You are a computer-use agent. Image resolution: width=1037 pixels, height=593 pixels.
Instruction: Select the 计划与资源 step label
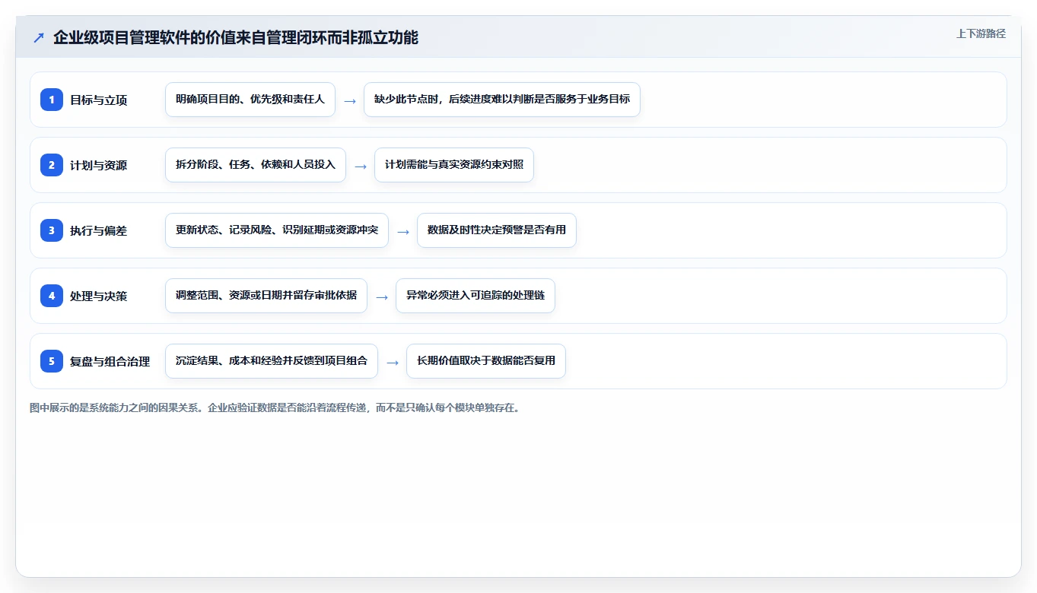click(x=98, y=166)
